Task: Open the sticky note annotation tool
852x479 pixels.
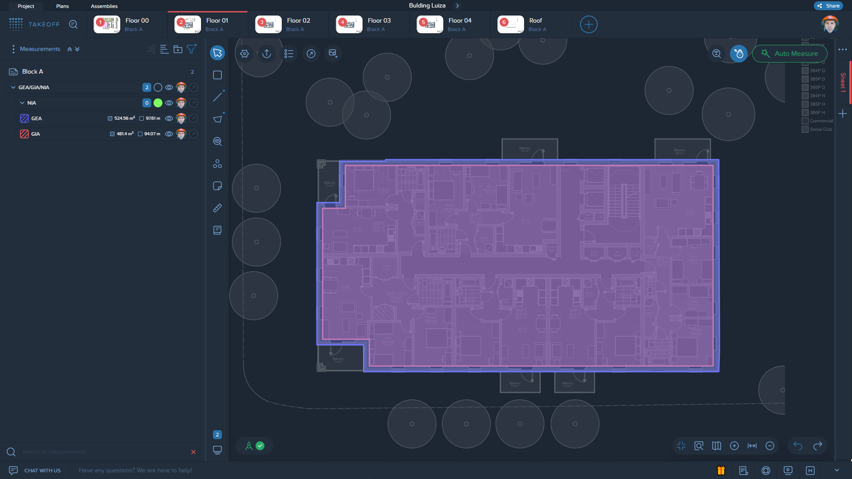Action: pos(217,186)
